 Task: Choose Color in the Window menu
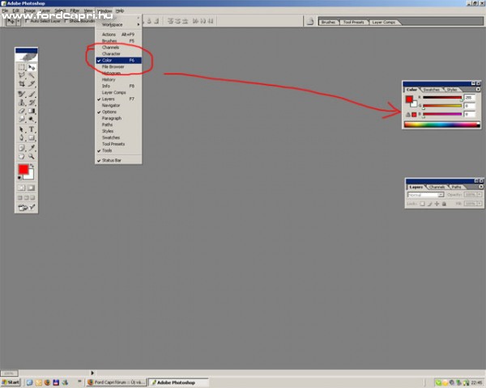click(118, 61)
